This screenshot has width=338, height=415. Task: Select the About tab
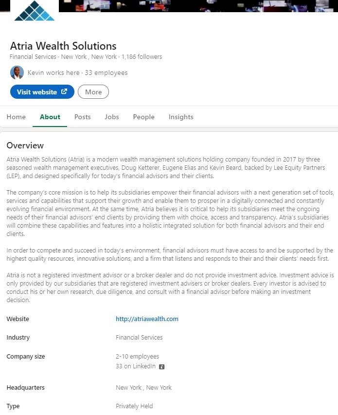click(x=50, y=117)
